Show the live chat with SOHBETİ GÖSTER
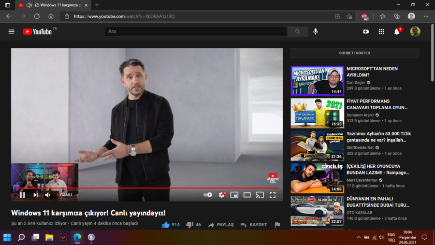The image size is (435, 245). [x=355, y=53]
